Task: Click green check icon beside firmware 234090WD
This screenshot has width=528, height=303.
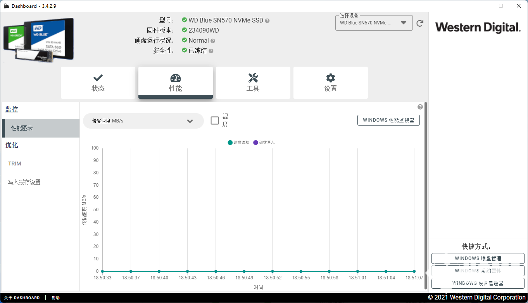Action: pyautogui.click(x=185, y=30)
